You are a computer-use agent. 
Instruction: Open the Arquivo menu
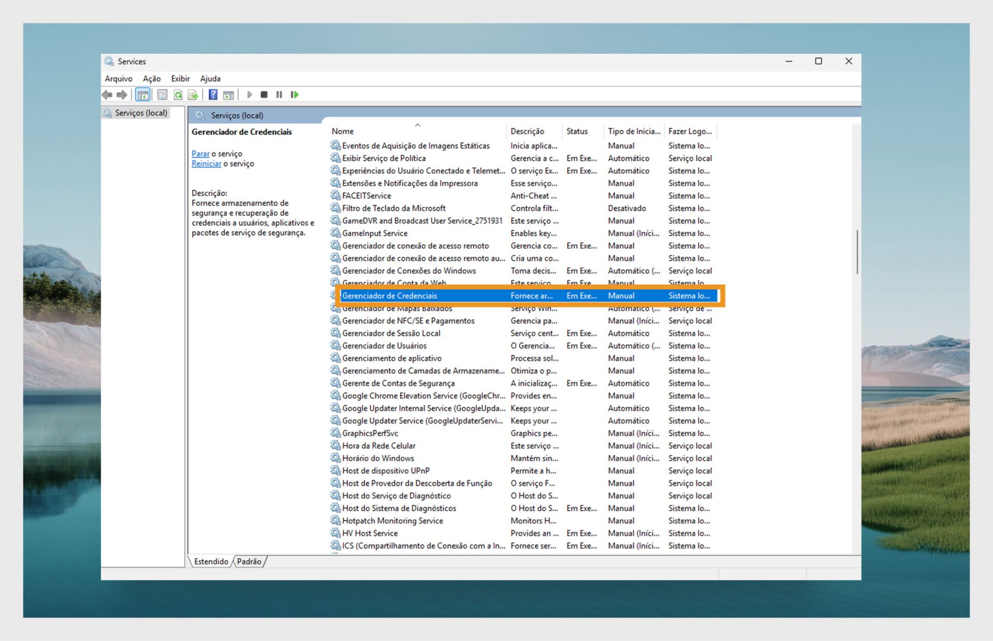(118, 79)
